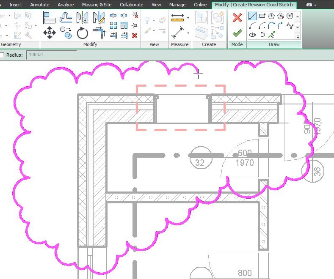Switch to the View ribbon tab
This screenshot has width=334, height=279.
pyautogui.click(x=156, y=5)
